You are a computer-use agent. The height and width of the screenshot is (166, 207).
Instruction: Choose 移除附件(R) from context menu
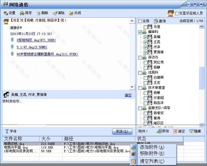coord(152,154)
